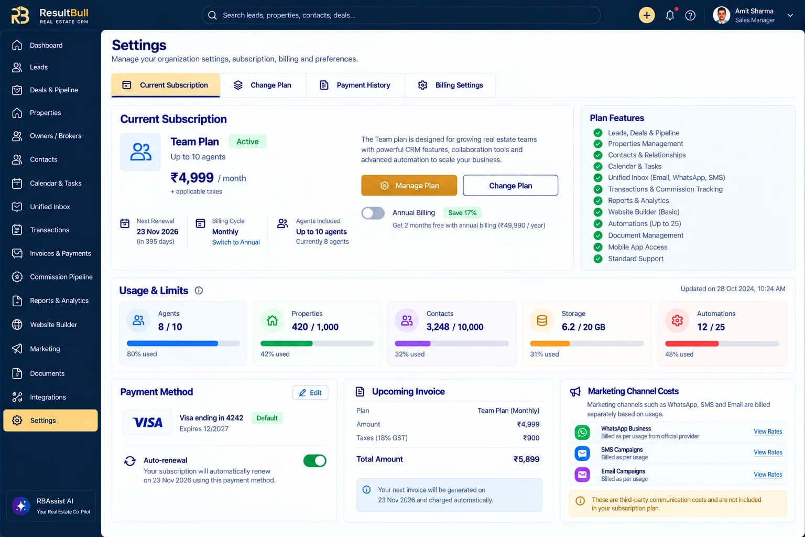Click the Automations usage progress bar
The height and width of the screenshot is (537, 805).
[722, 343]
